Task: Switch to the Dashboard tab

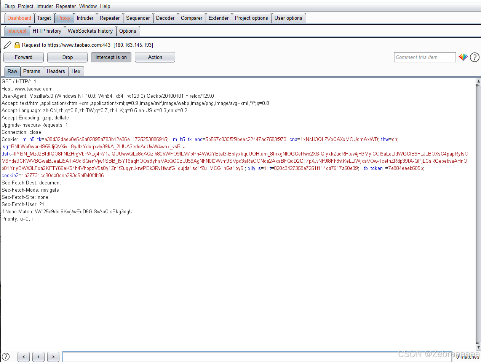Action: click(19, 18)
